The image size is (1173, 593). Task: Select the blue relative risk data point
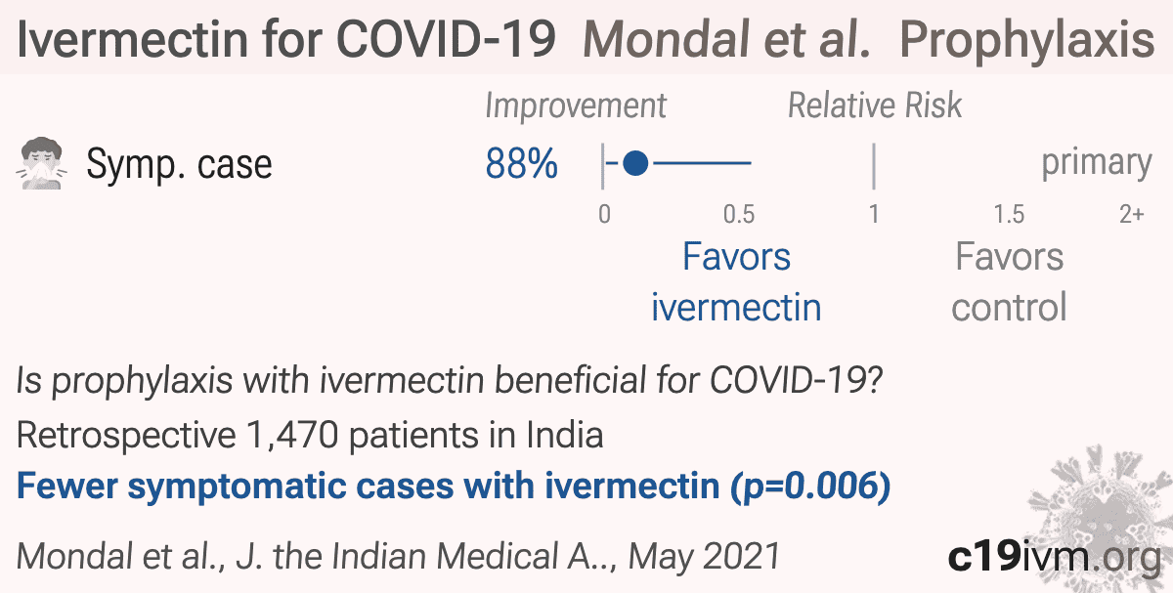pyautogui.click(x=635, y=163)
